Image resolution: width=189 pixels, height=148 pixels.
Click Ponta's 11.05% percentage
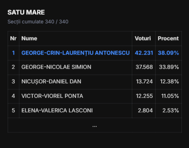point(170,96)
